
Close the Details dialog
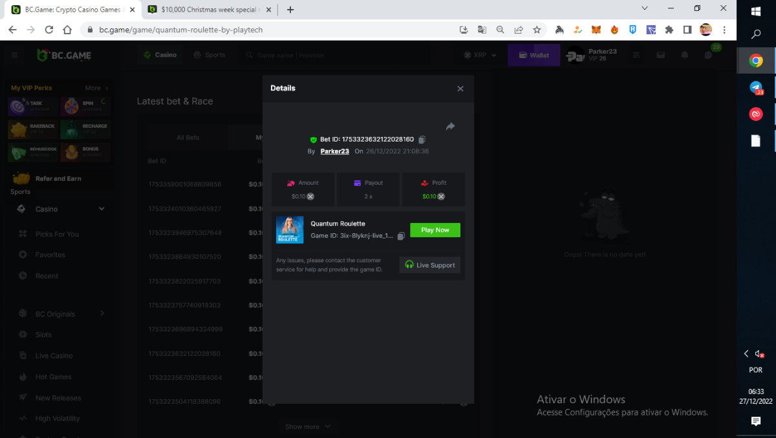[x=460, y=89]
